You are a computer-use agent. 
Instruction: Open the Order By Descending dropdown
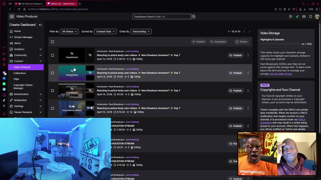141,31
